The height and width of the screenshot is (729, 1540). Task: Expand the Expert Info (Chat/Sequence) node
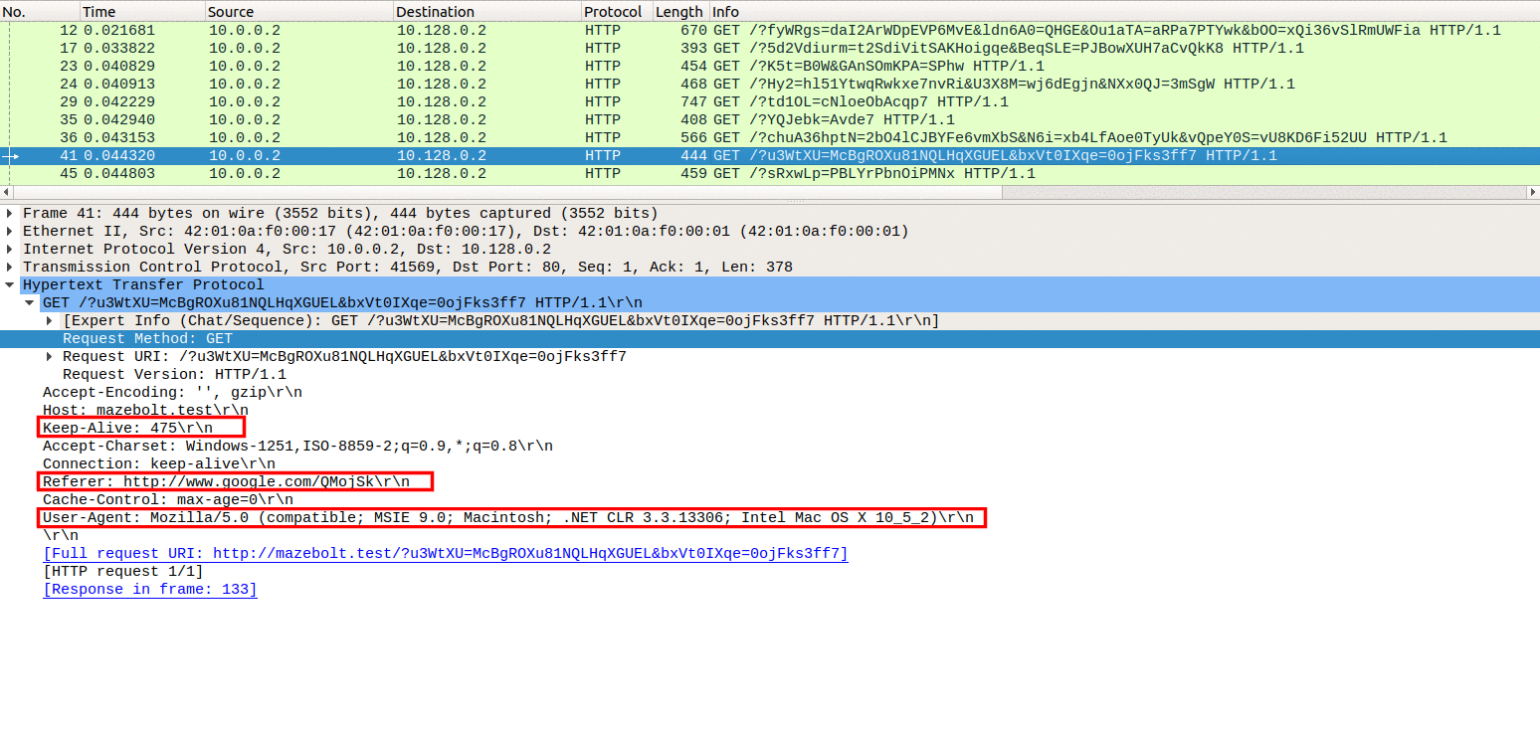pyautogui.click(x=50, y=321)
